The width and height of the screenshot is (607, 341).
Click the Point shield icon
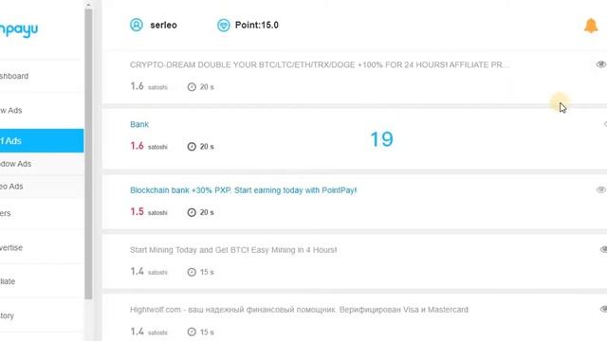[x=224, y=26]
